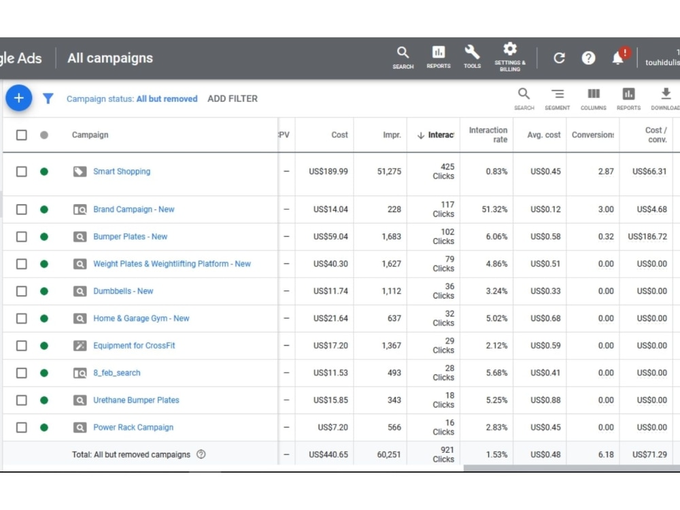Open Settings & Billing gear
This screenshot has height=510, width=680.
[x=510, y=57]
